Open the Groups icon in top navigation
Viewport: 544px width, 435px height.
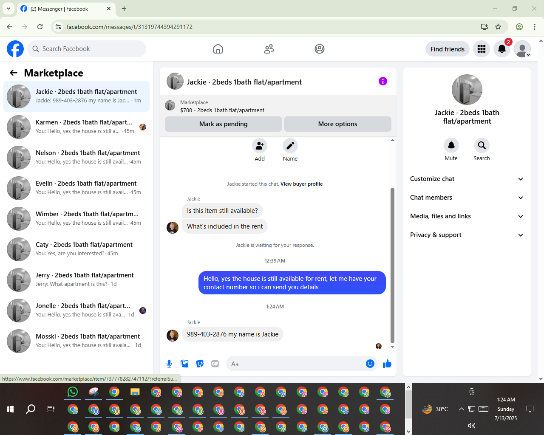coord(320,49)
